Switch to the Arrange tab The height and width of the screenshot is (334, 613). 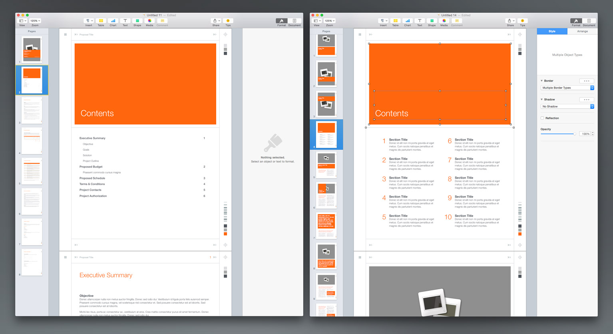582,31
